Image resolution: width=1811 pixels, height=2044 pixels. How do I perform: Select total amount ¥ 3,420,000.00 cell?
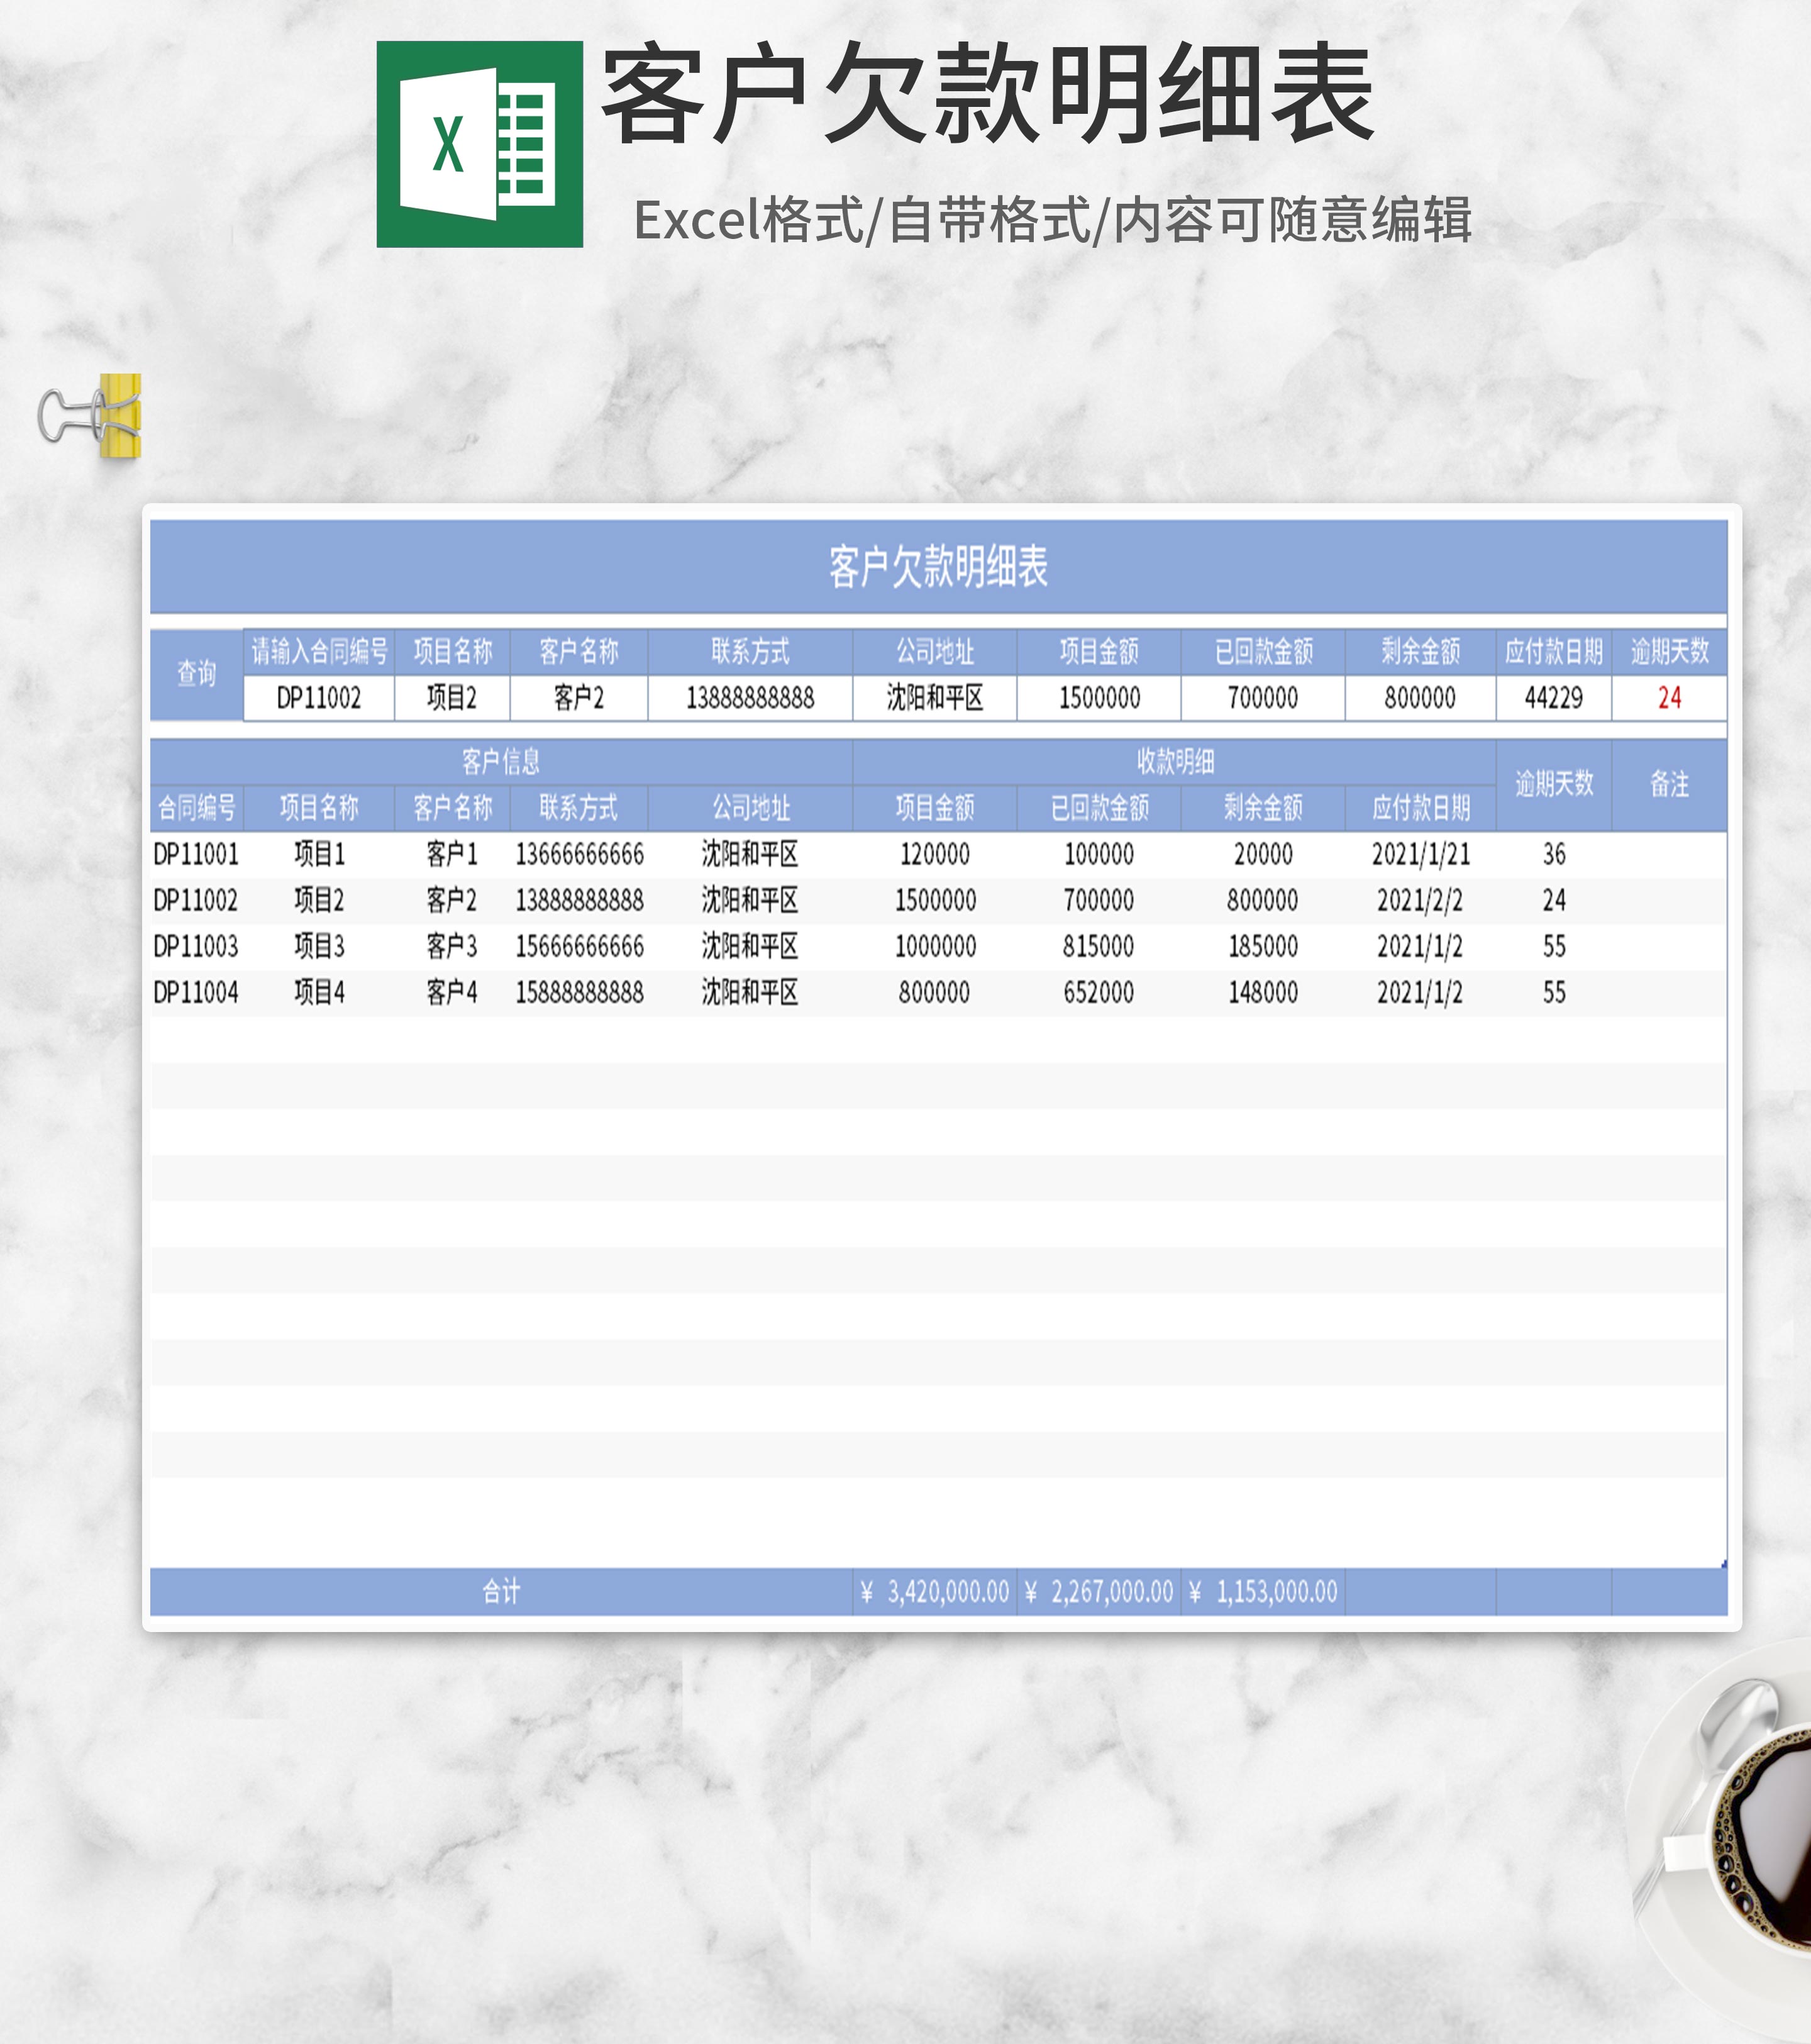pyautogui.click(x=935, y=1591)
